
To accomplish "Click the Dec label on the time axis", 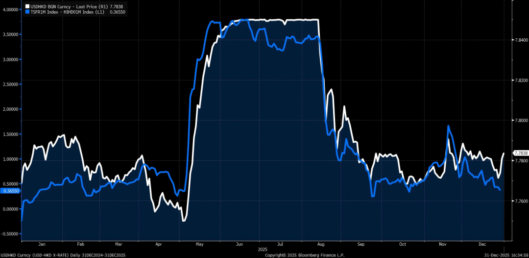I will (482, 244).
